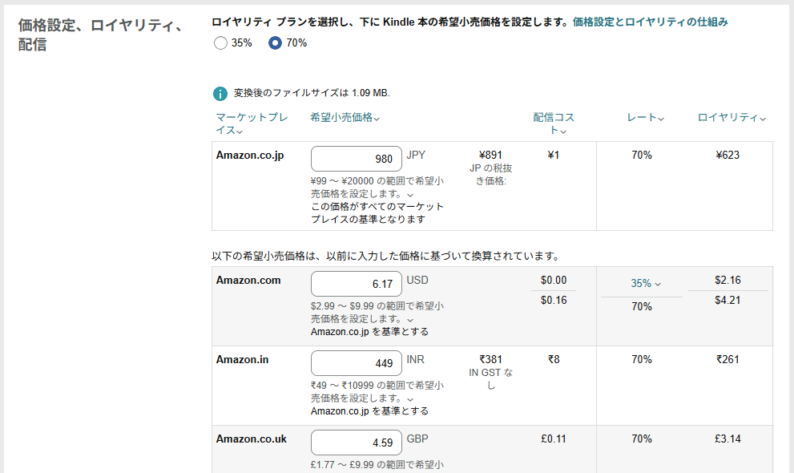This screenshot has height=473, width=794.
Task: Click the ¥623 royalty value
Action: pyautogui.click(x=727, y=156)
